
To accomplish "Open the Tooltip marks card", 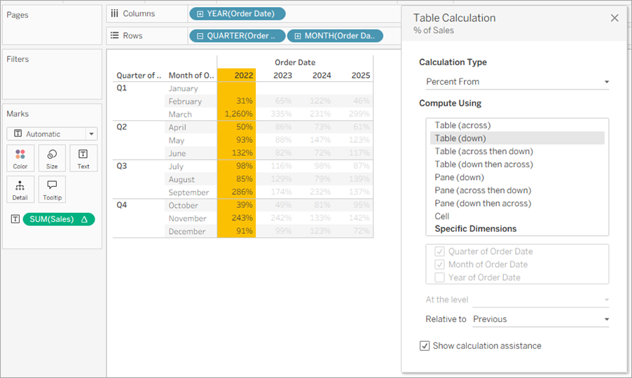I will point(52,190).
